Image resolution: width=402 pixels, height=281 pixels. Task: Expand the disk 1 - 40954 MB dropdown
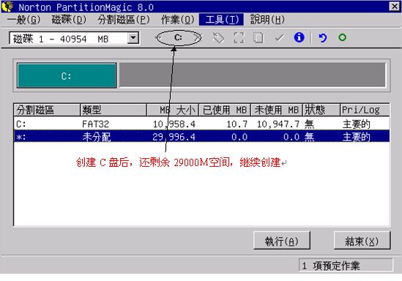pos(133,38)
